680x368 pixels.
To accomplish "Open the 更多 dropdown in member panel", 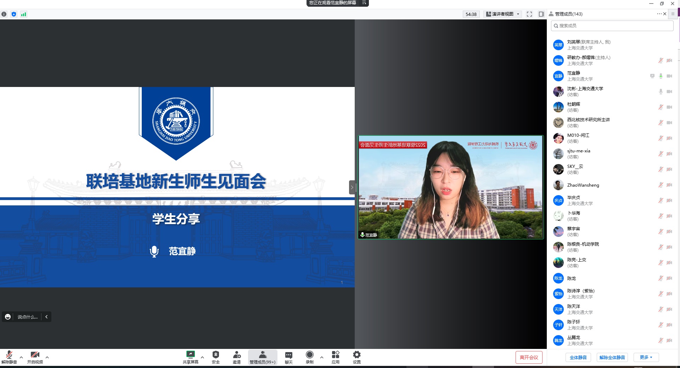I will coord(646,357).
